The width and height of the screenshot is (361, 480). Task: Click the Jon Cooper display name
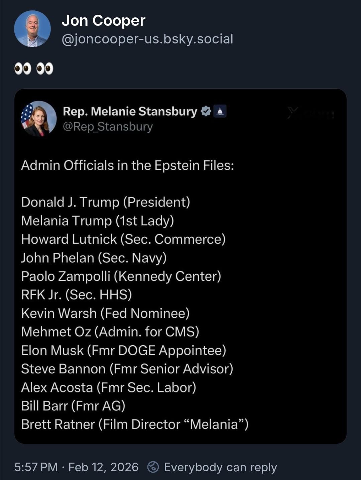[x=104, y=21]
